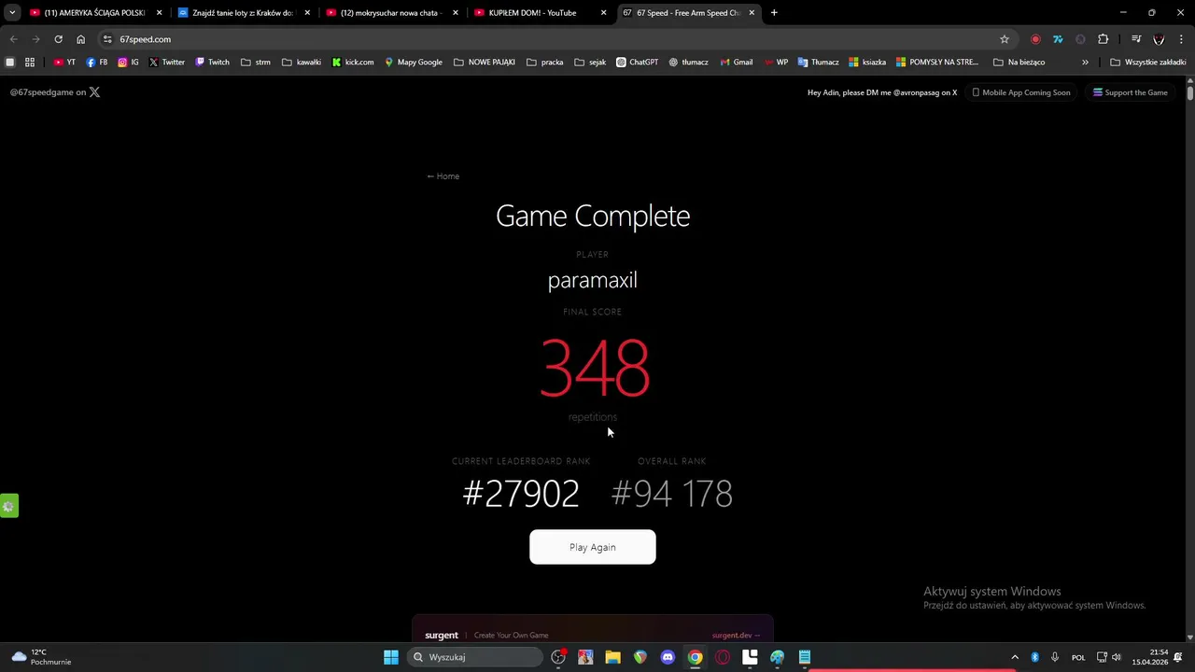
Task: Expand the Na bieżąco bookmarks folder
Action: tap(1019, 63)
